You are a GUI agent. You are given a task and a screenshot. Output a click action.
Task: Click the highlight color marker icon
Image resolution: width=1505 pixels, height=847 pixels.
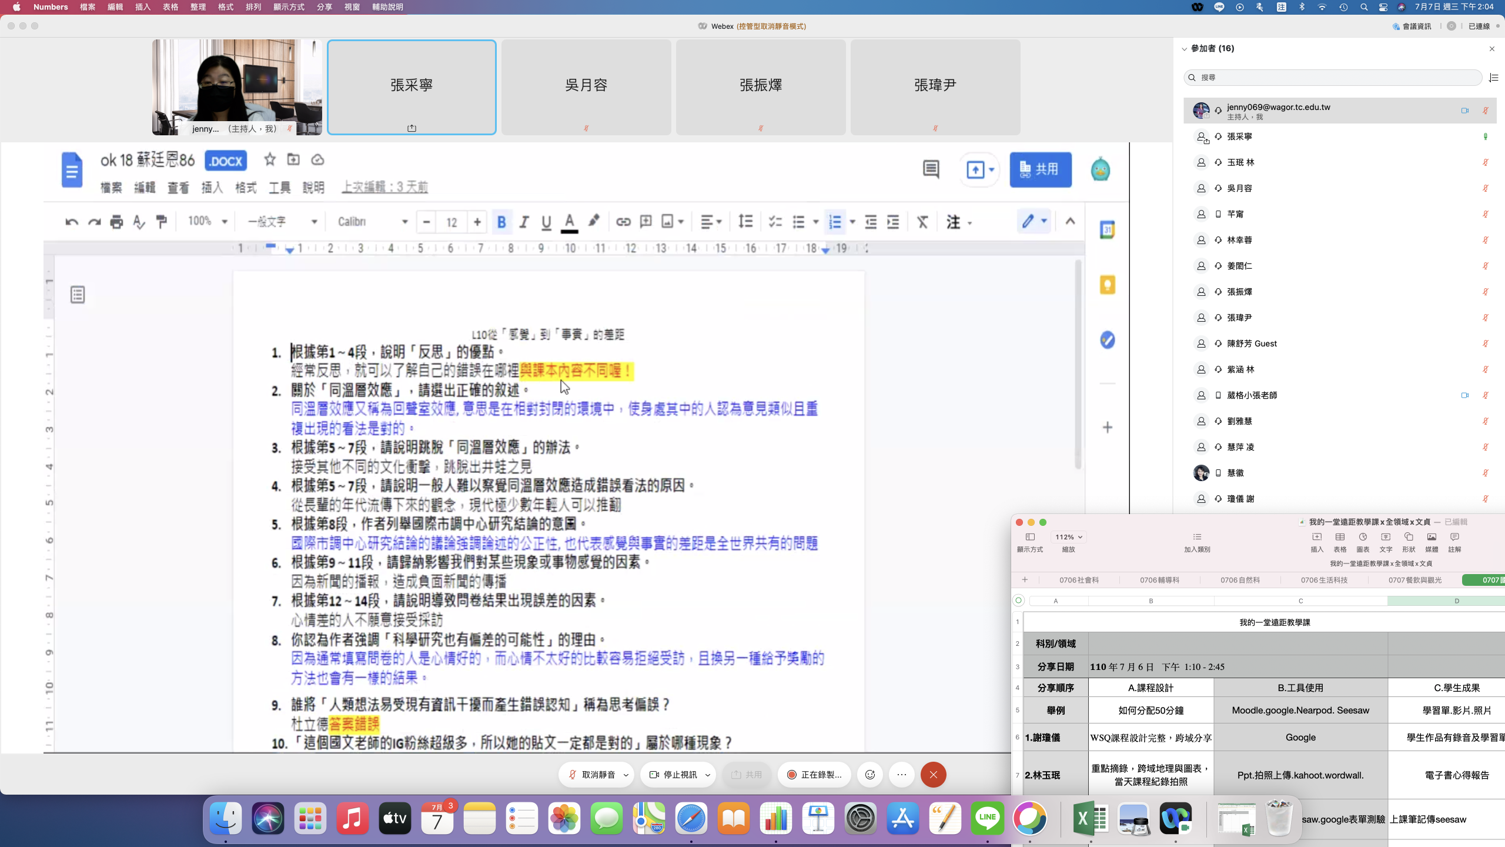tap(594, 221)
